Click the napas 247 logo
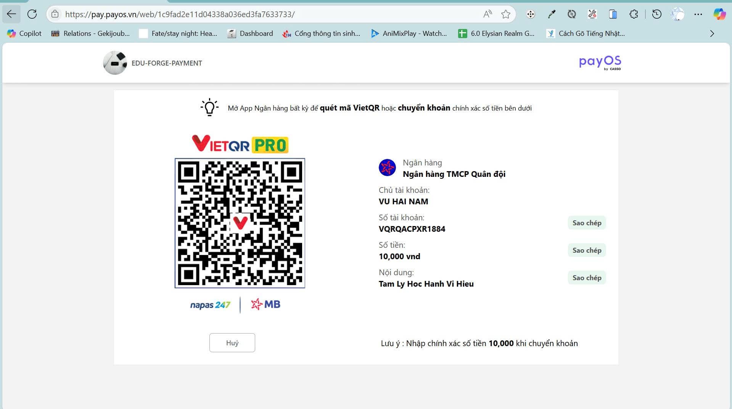Image resolution: width=732 pixels, height=409 pixels. coord(210,305)
